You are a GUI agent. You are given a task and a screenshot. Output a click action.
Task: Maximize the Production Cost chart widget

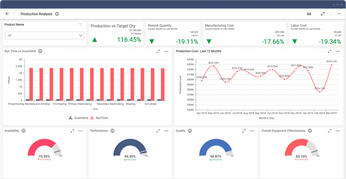click(329, 51)
